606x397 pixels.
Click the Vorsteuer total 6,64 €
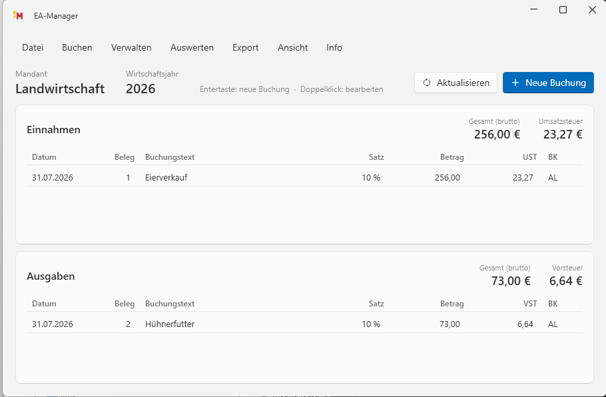(x=566, y=281)
